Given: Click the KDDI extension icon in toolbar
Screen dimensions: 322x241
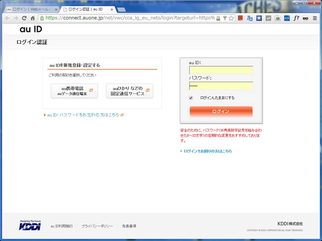Looking at the screenshot, I should (x=287, y=18).
